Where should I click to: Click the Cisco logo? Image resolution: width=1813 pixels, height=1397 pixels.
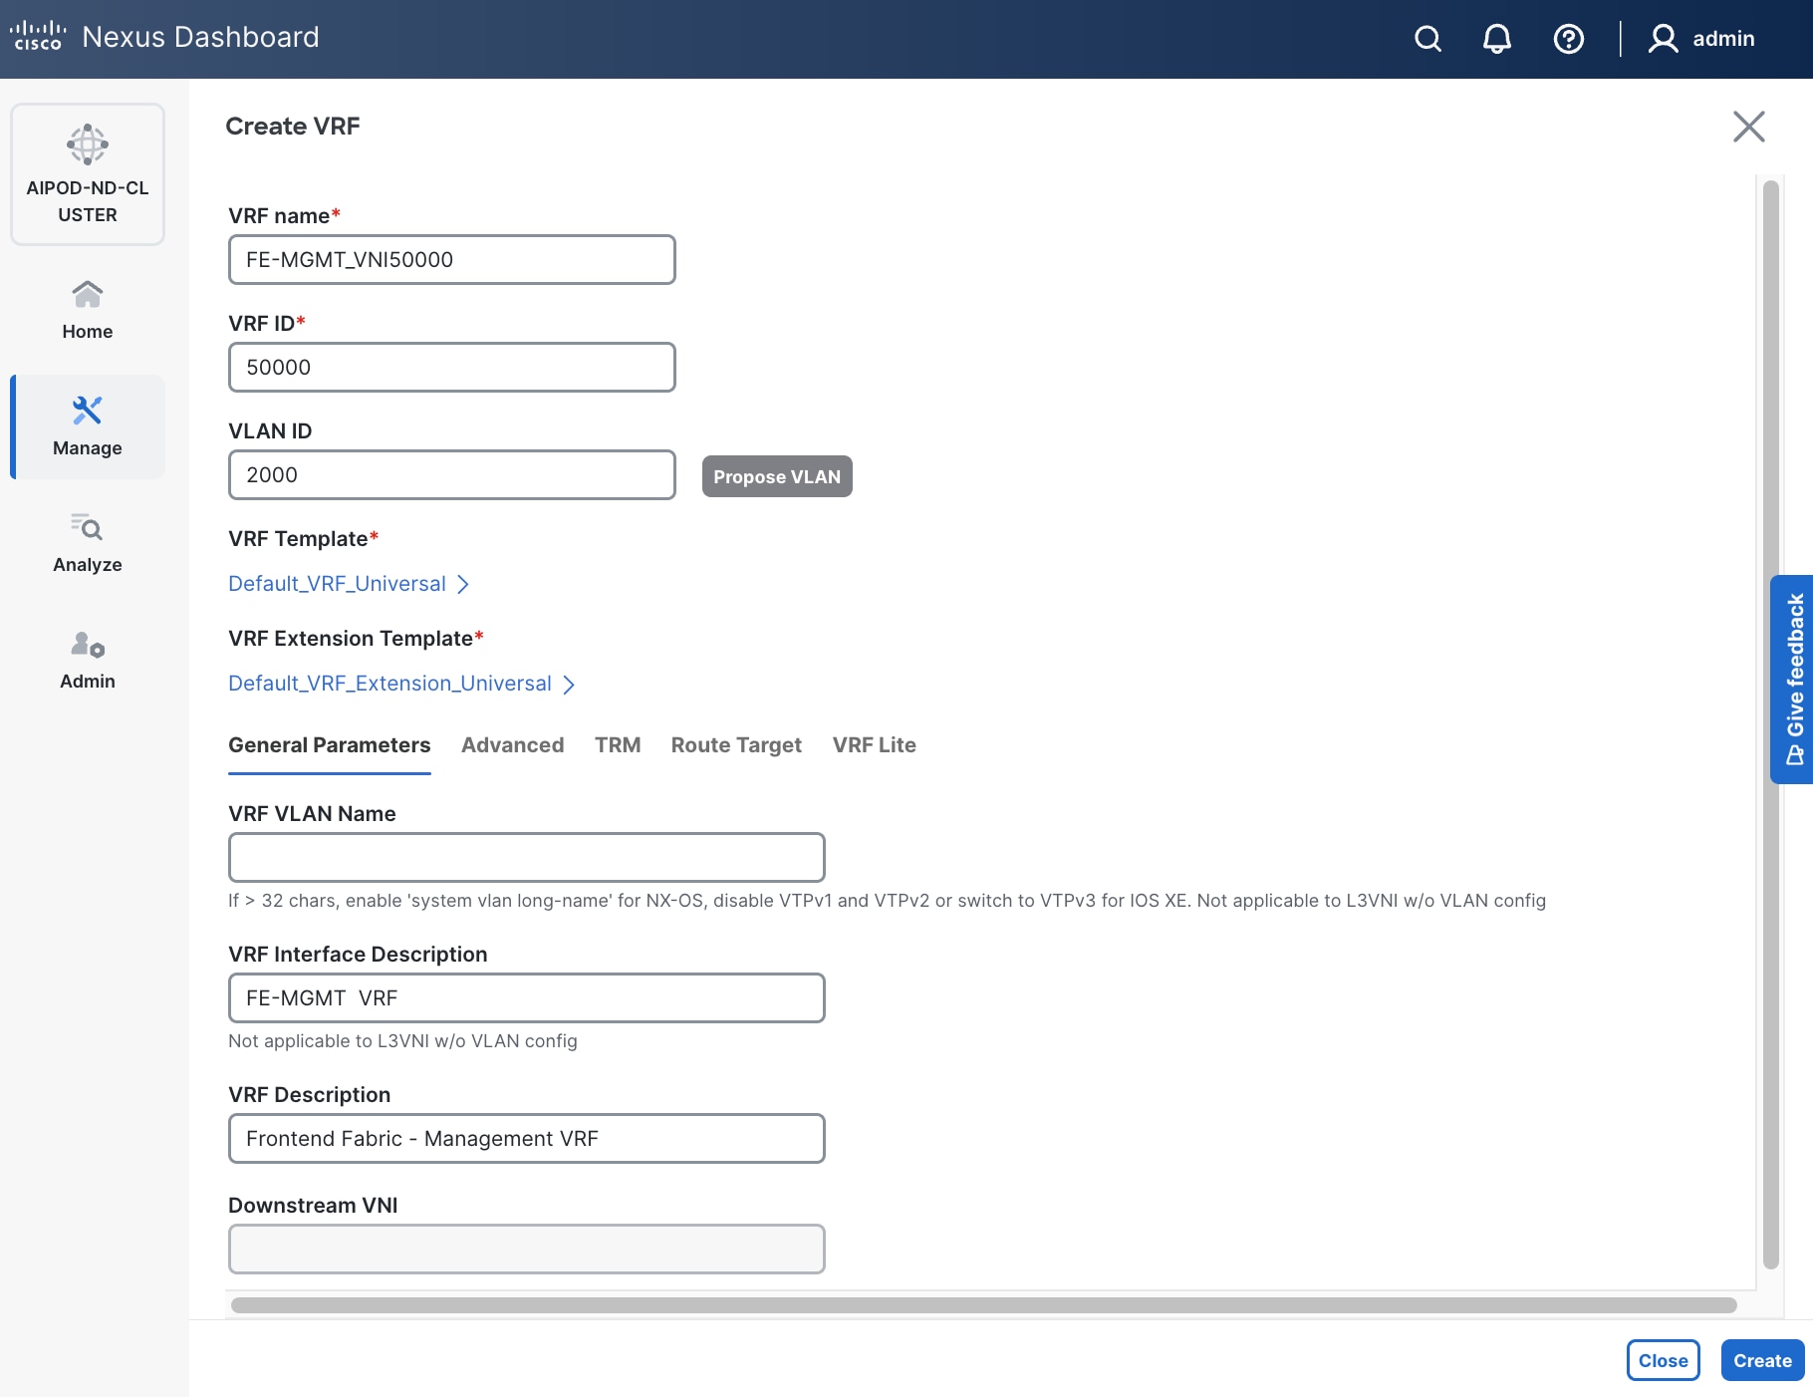[37, 35]
